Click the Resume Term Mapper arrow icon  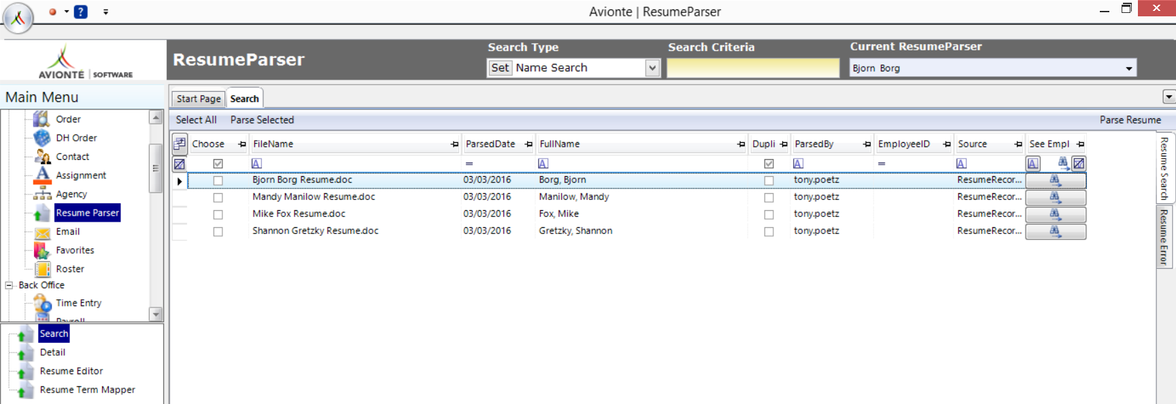pyautogui.click(x=25, y=390)
